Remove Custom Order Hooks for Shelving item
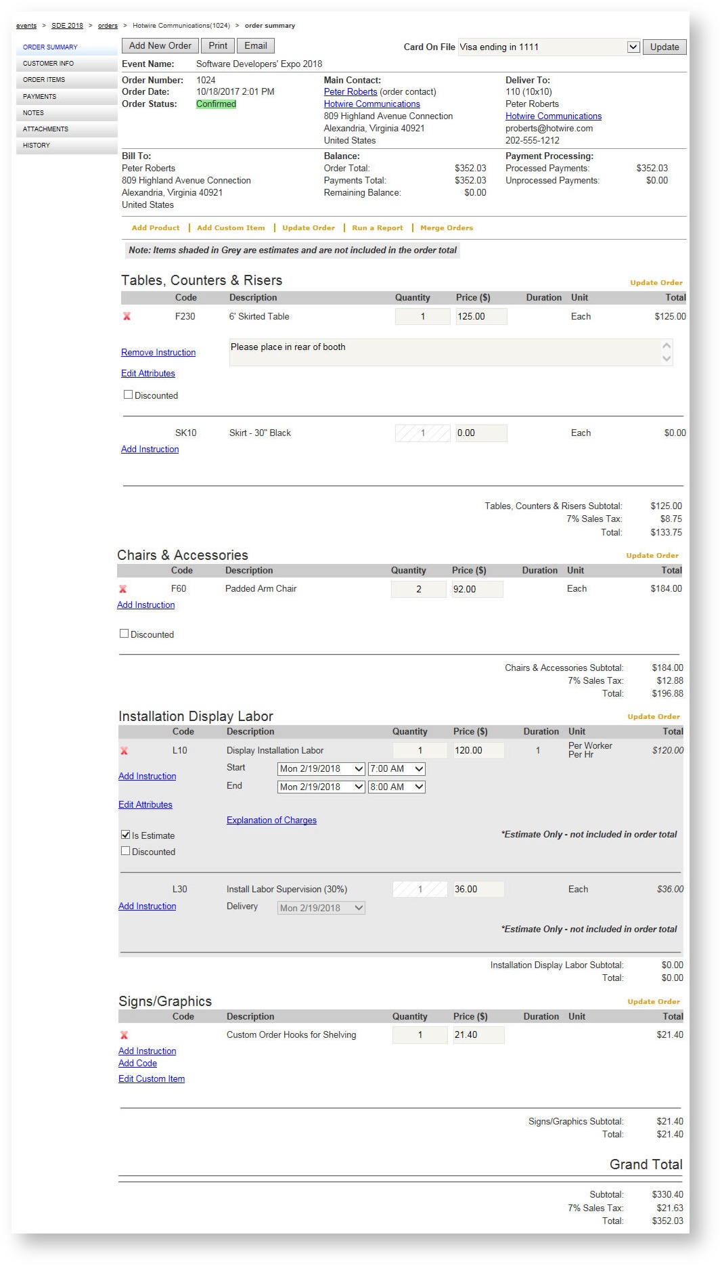 [x=124, y=1035]
